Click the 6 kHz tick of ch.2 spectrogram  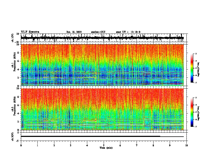18,105
